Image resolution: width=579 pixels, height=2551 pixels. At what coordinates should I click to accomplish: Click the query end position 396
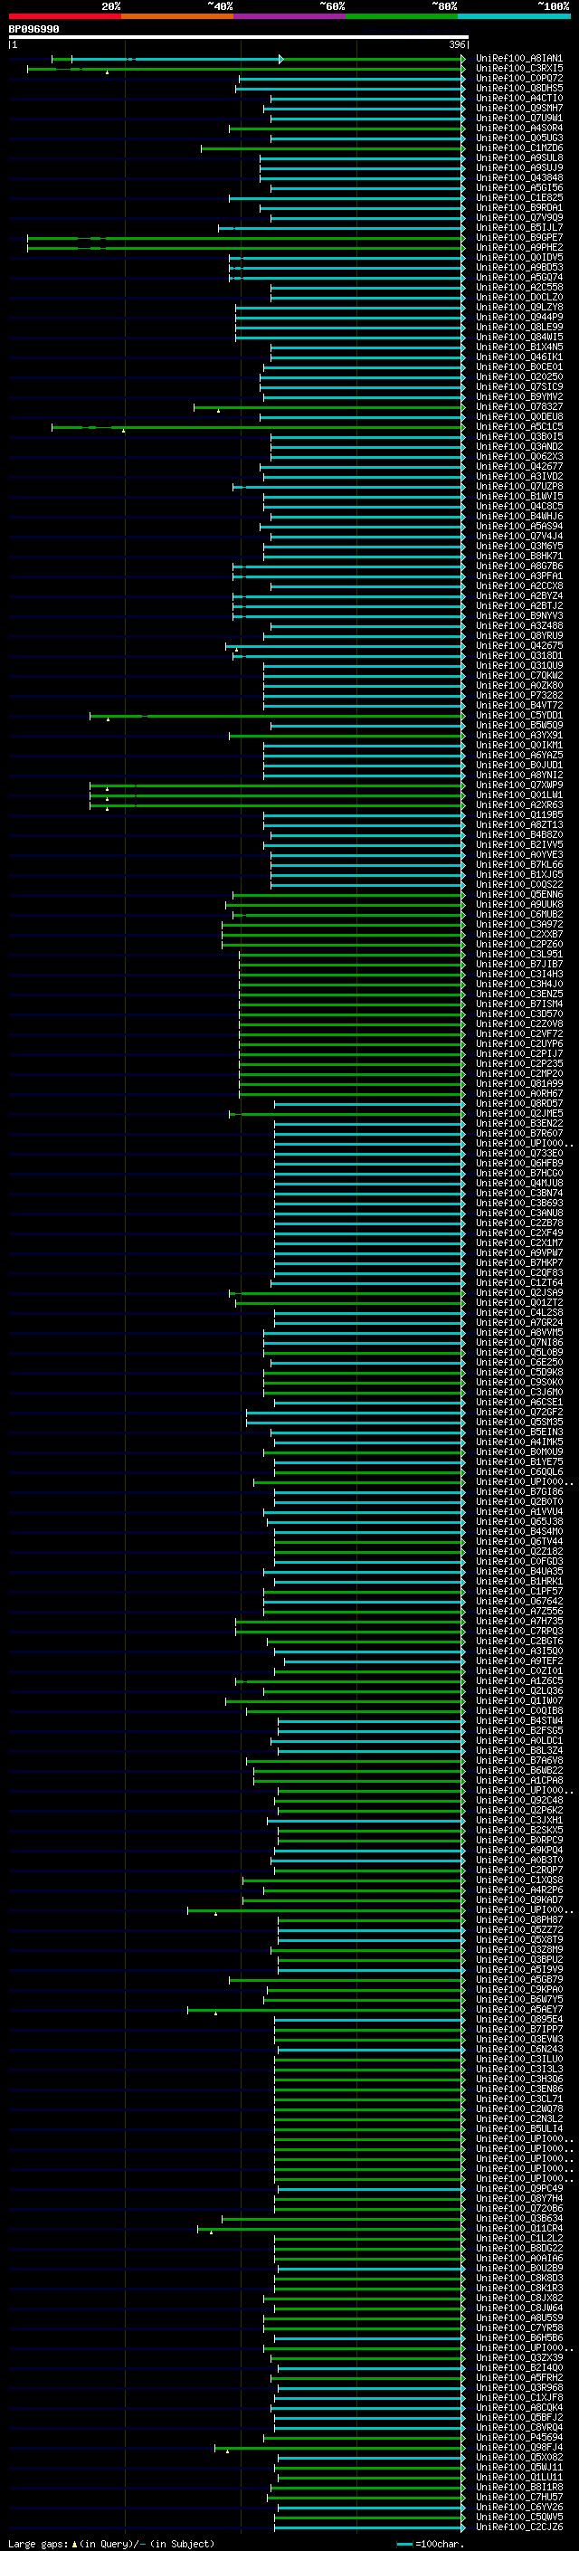tap(456, 44)
